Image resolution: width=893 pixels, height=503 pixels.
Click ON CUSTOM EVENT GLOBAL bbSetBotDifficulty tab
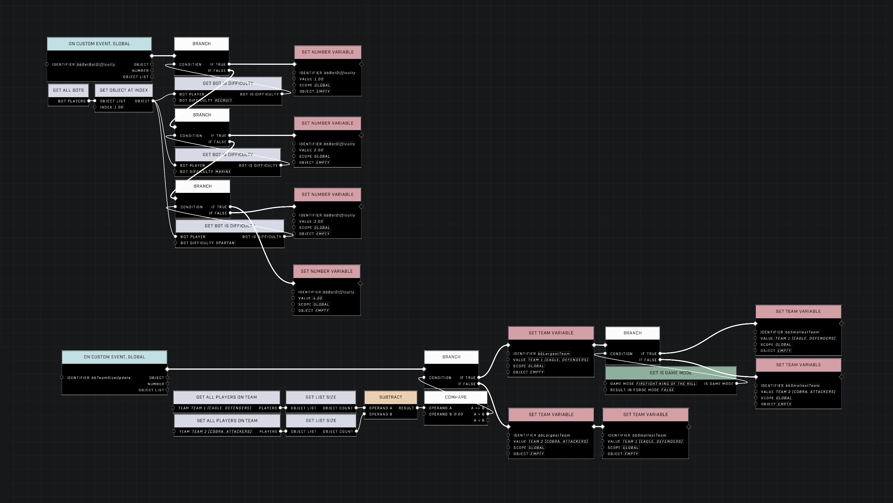100,43
